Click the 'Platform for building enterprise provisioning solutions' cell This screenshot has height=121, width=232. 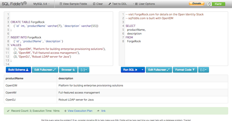pyautogui.click(x=142, y=85)
